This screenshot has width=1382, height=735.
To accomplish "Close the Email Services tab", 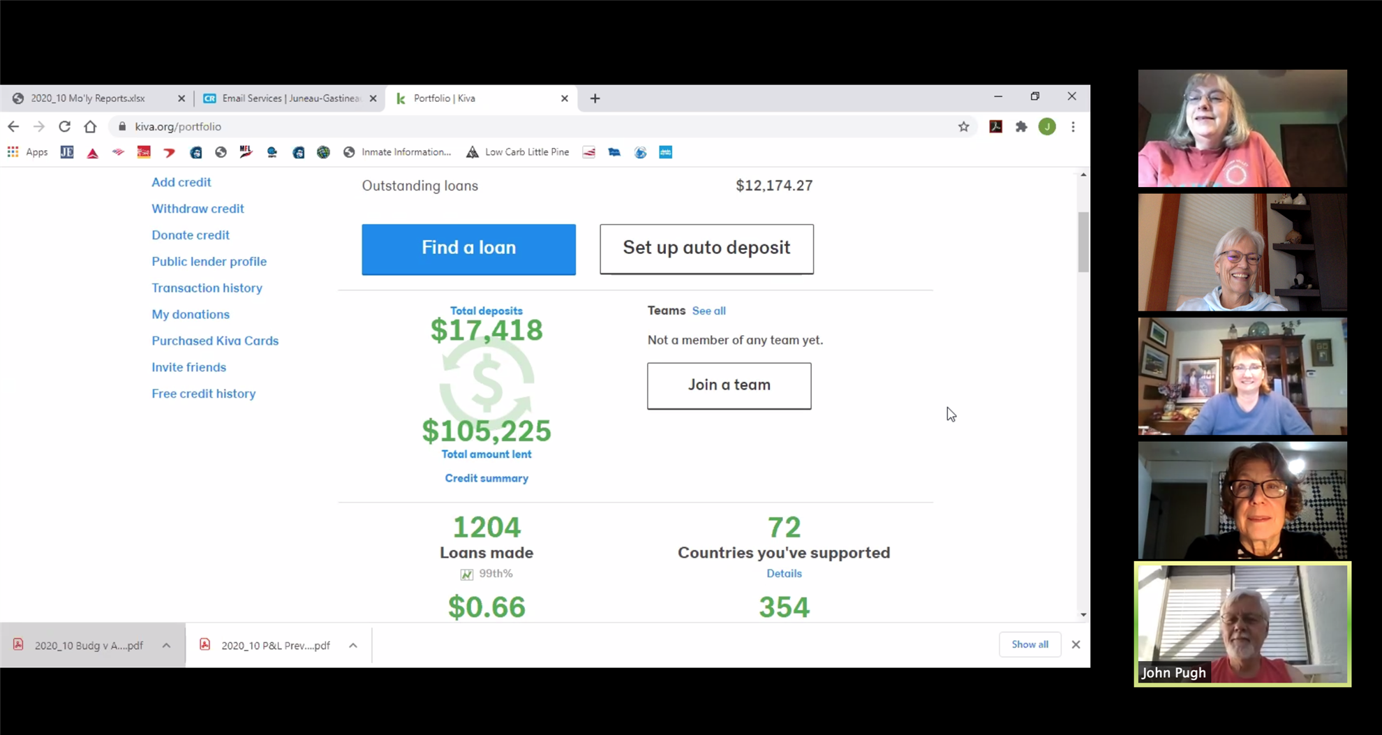I will [373, 98].
